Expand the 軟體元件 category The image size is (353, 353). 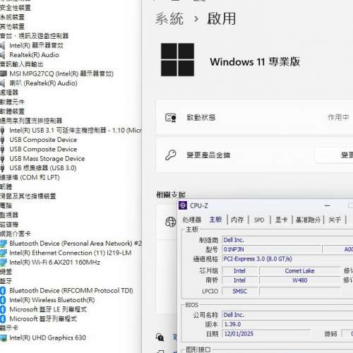12,102
